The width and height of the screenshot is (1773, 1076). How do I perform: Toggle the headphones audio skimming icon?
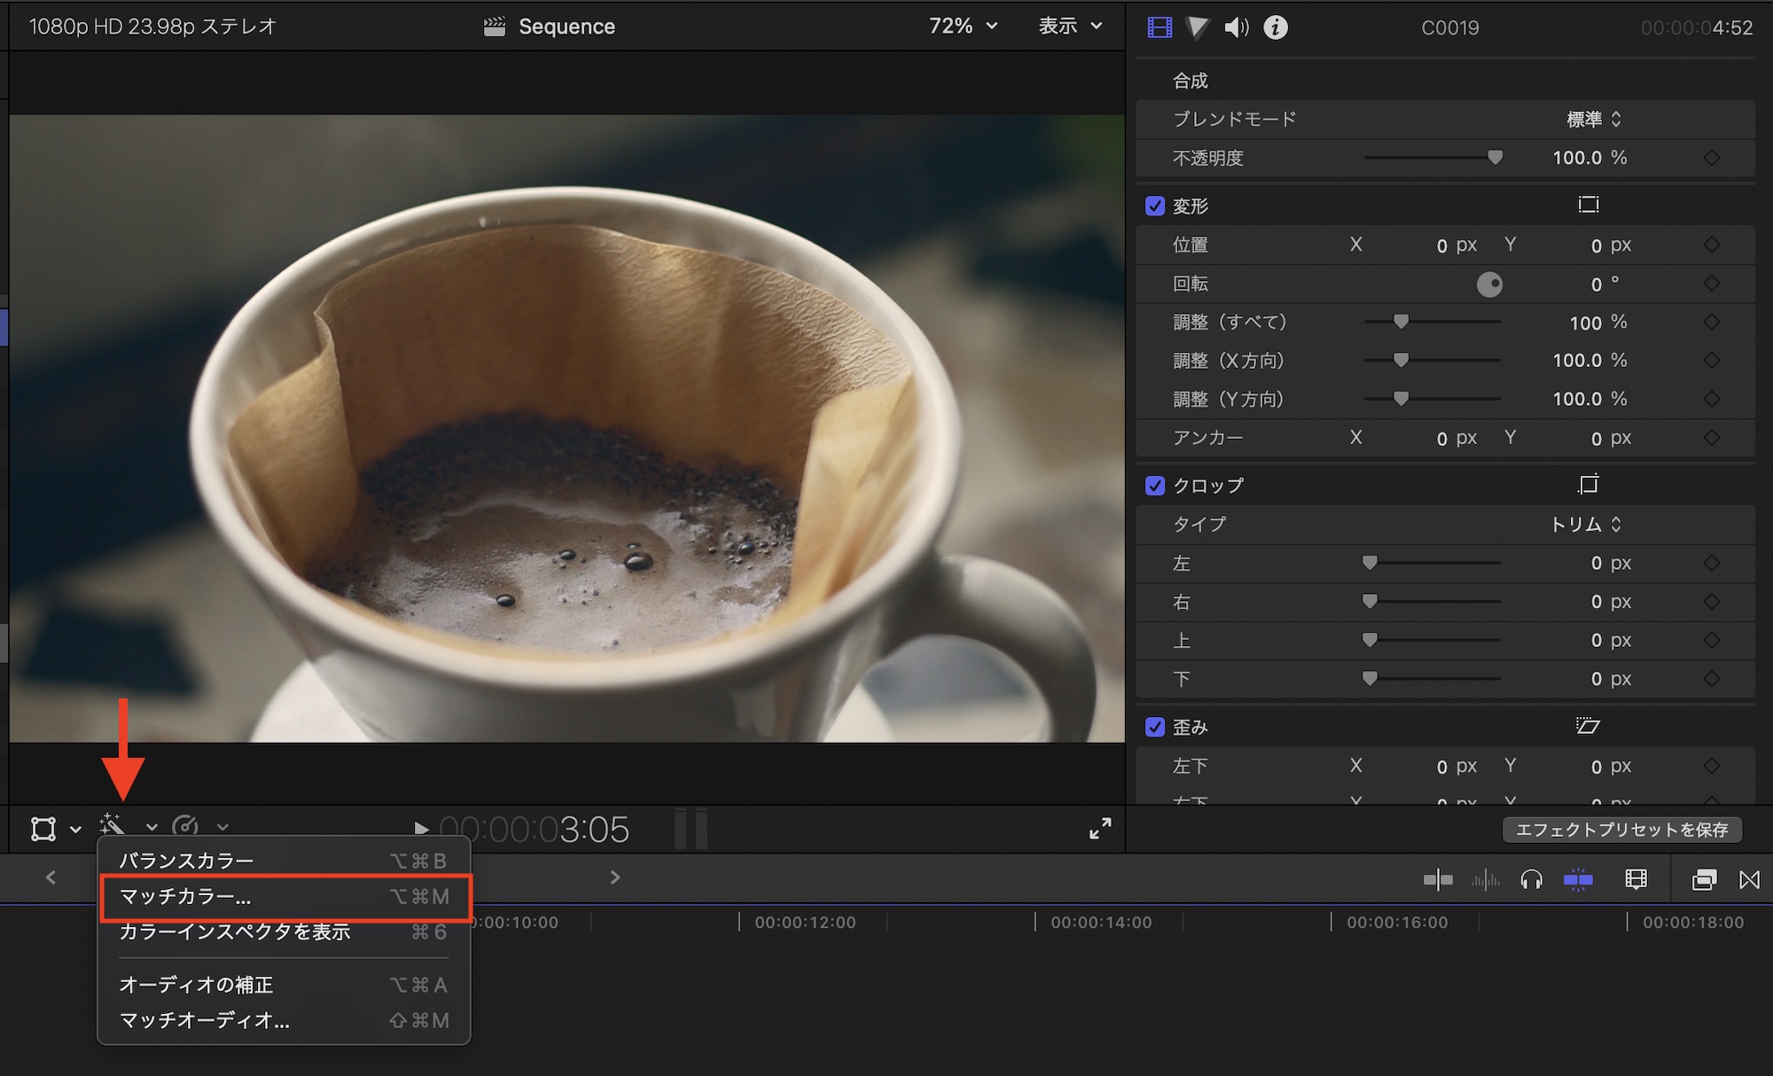coord(1531,880)
